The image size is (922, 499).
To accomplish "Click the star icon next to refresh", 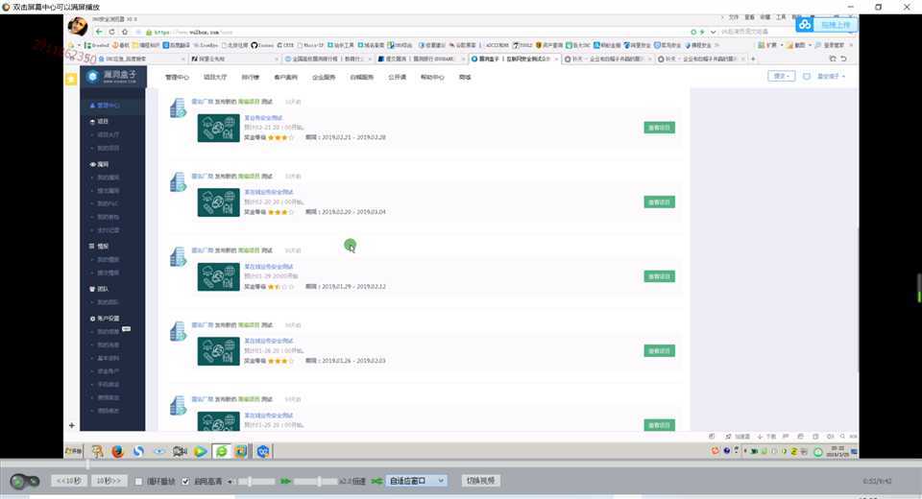I will (x=125, y=32).
